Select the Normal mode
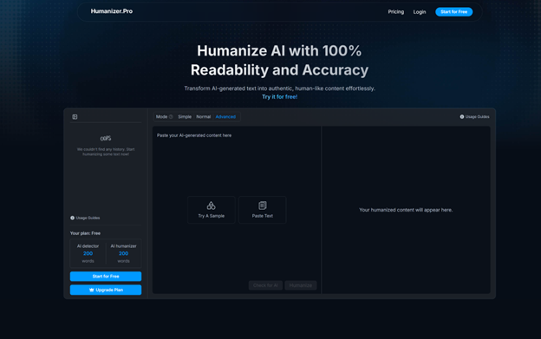 203,117
